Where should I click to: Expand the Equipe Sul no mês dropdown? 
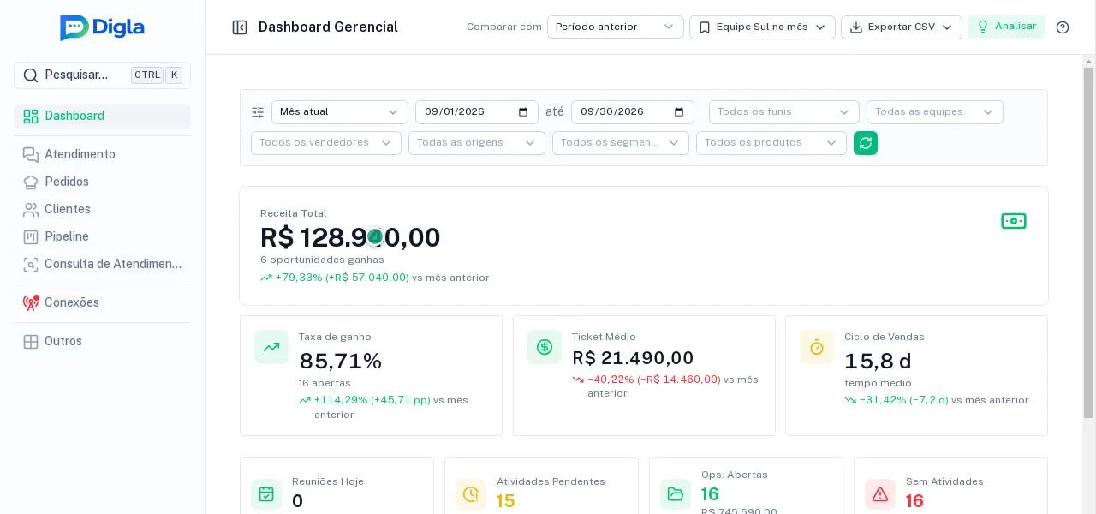click(x=762, y=27)
